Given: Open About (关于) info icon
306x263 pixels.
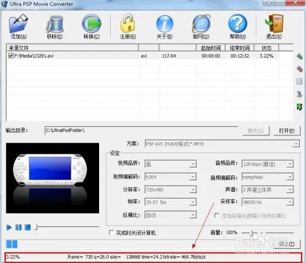Looking at the screenshot, I should 165,24.
